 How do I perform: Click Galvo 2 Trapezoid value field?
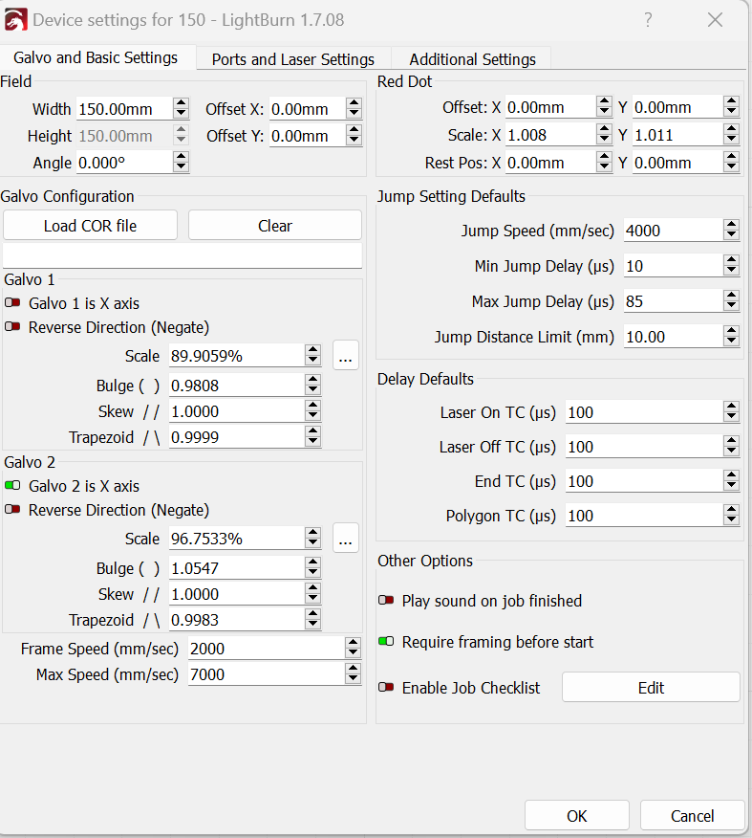pyautogui.click(x=237, y=620)
